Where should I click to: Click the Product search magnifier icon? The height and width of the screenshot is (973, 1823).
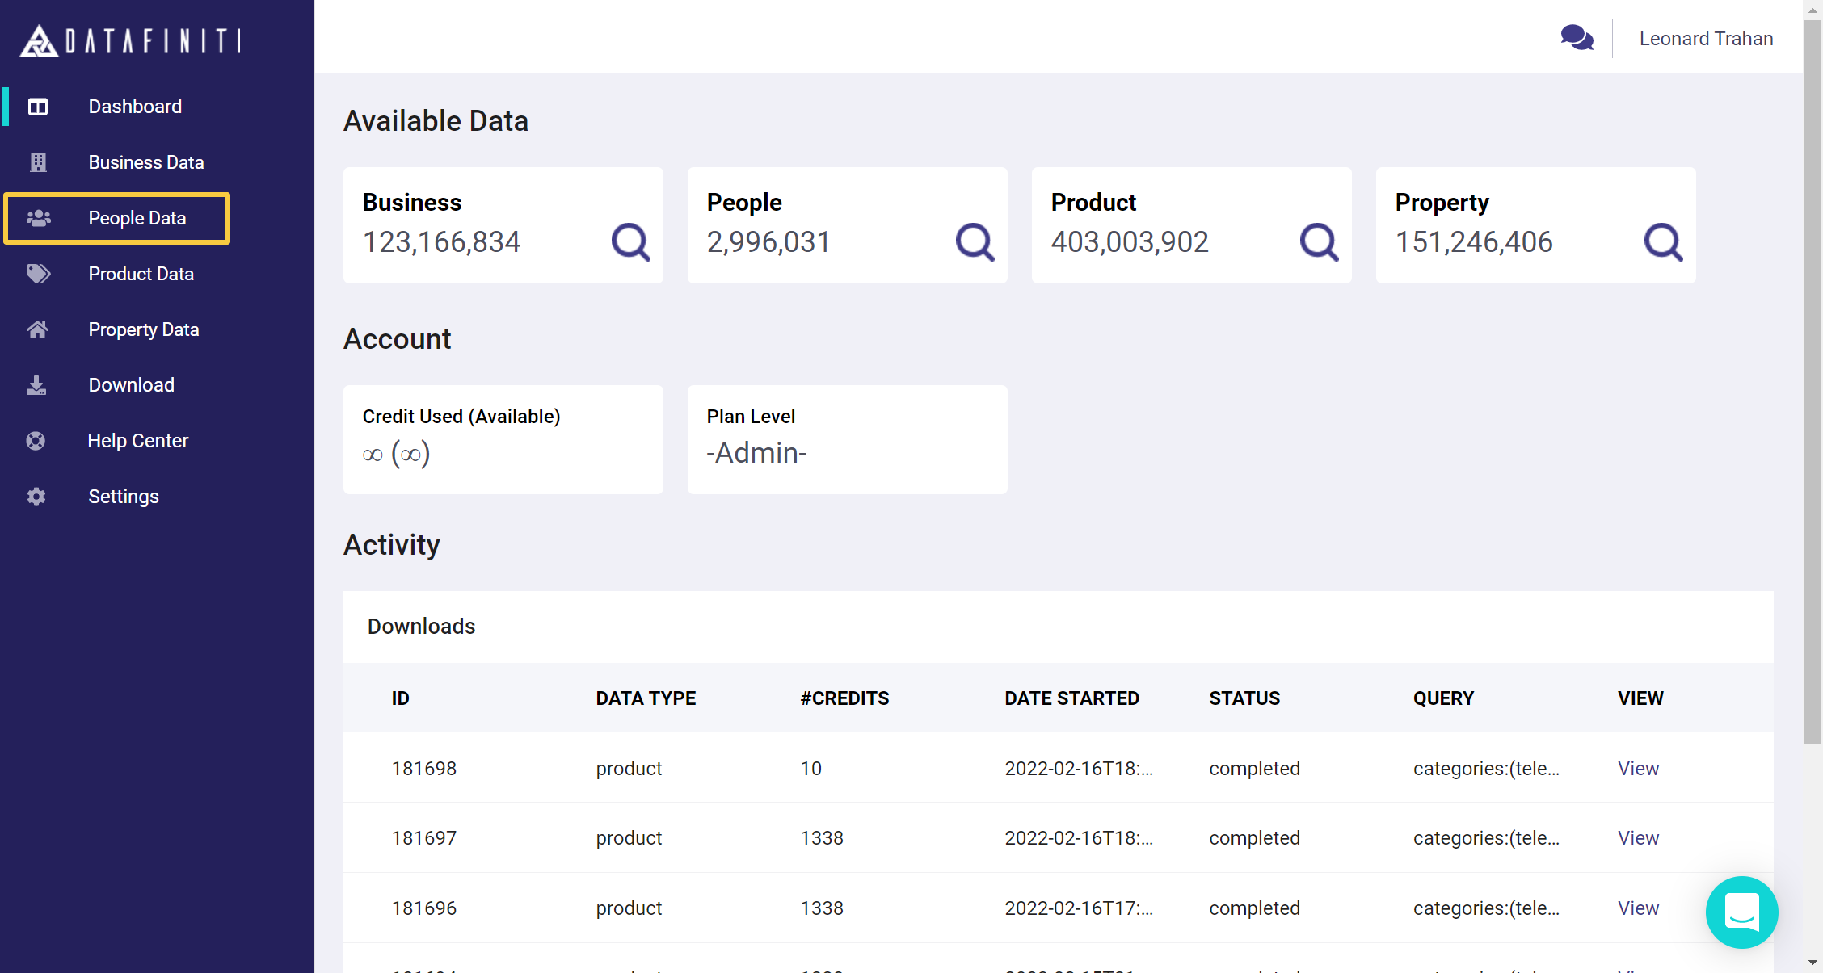[x=1319, y=241]
